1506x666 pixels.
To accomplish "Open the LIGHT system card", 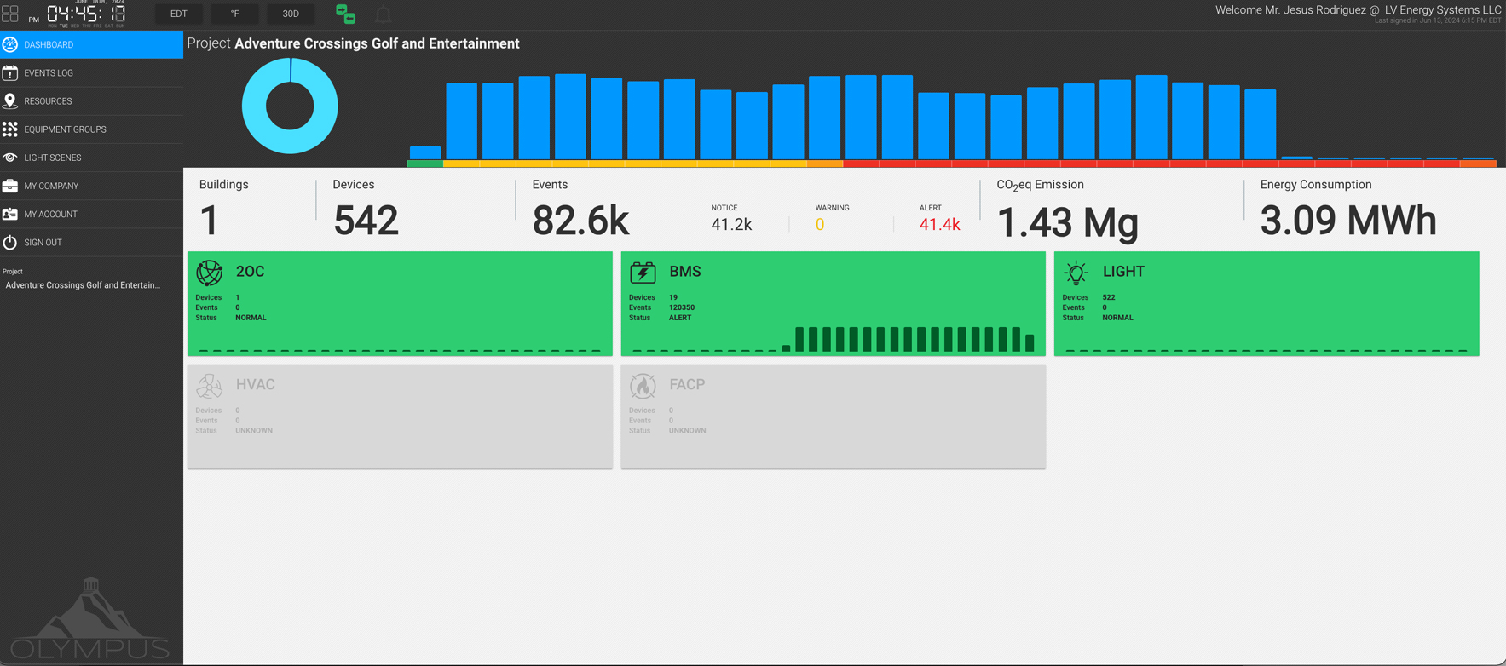I will point(1267,303).
